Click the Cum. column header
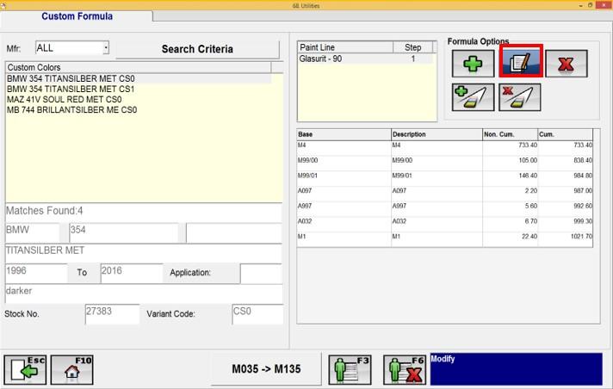 (566, 134)
